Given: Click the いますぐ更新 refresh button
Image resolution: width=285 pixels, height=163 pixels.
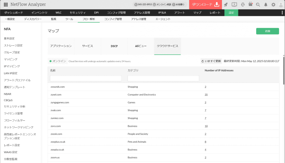Looking at the screenshot, I should [211, 61].
